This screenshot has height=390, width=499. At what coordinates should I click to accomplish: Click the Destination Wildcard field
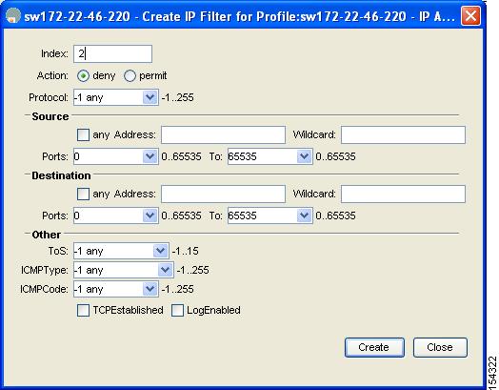403,194
